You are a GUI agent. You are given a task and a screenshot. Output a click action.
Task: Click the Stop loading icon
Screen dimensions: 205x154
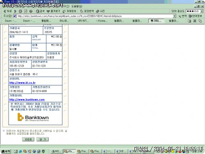coord(20,11)
